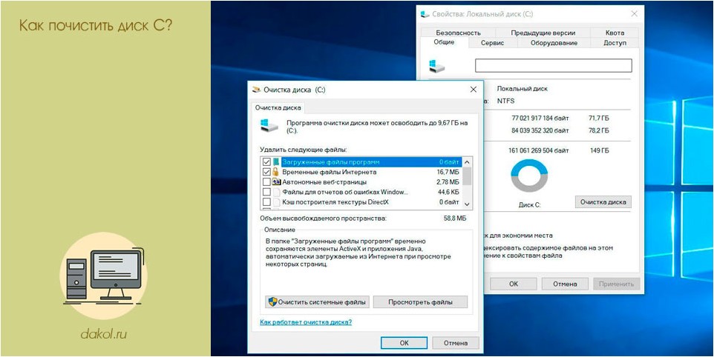This screenshot has height=357, width=714.
Task: Click the drive icon beside name field in Свойства
Action: [x=436, y=65]
